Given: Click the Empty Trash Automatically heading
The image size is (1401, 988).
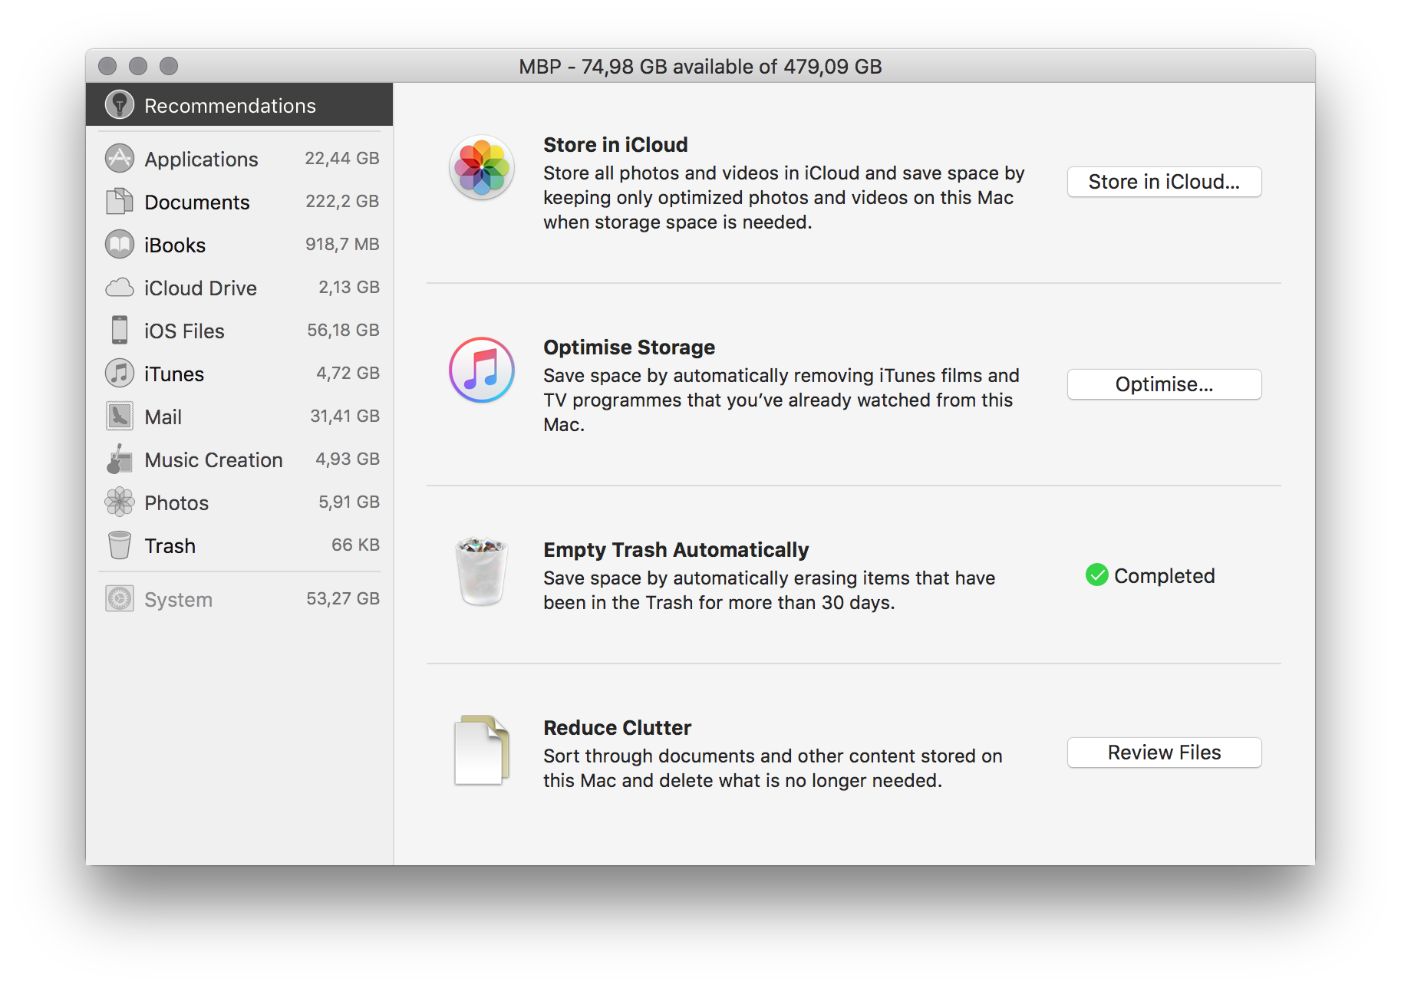Looking at the screenshot, I should [x=676, y=549].
